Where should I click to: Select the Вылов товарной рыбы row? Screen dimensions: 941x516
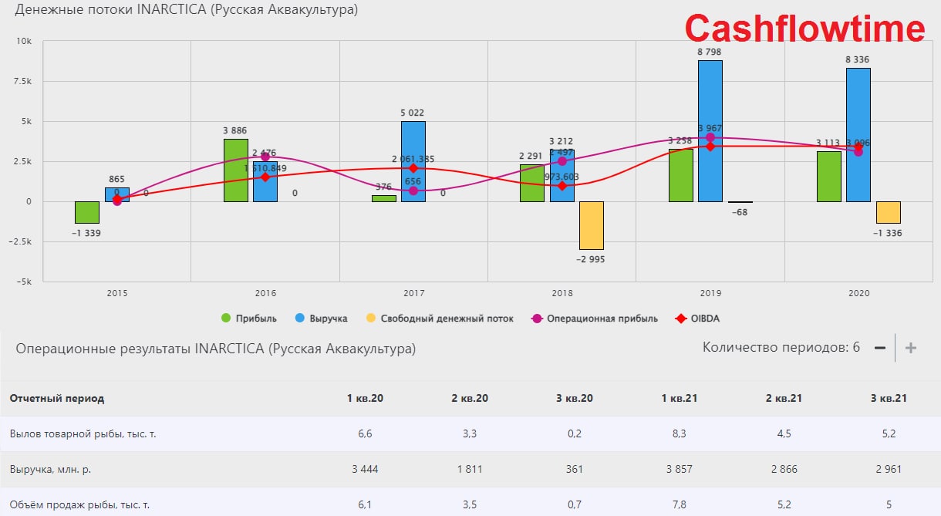pos(470,434)
